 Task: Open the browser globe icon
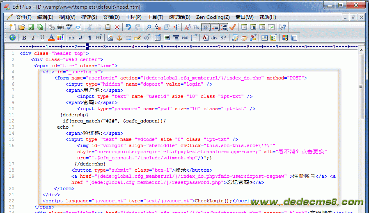coord(12,38)
